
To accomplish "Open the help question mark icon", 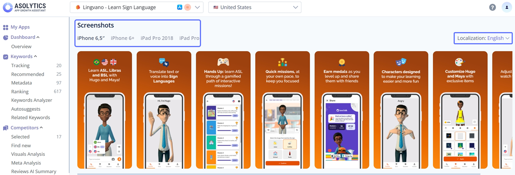I will tap(493, 7).
